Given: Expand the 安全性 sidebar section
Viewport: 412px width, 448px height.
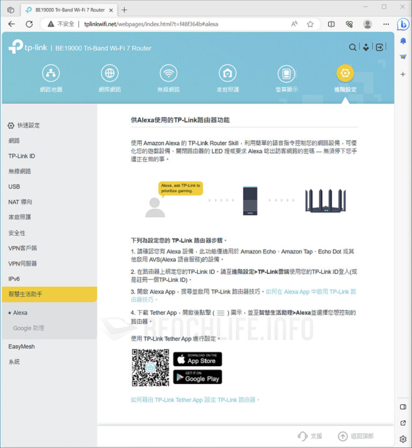Looking at the screenshot, I should click(17, 233).
